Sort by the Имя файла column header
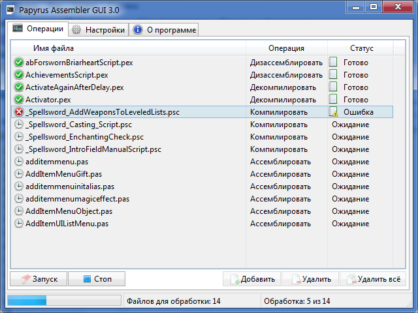The width and height of the screenshot is (418, 313). coord(54,48)
